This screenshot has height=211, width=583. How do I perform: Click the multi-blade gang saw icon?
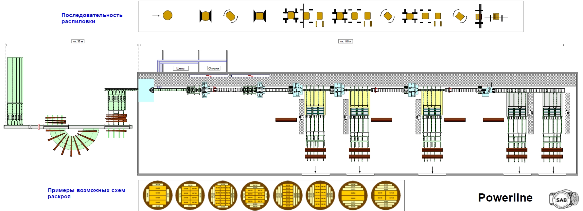pos(479,16)
